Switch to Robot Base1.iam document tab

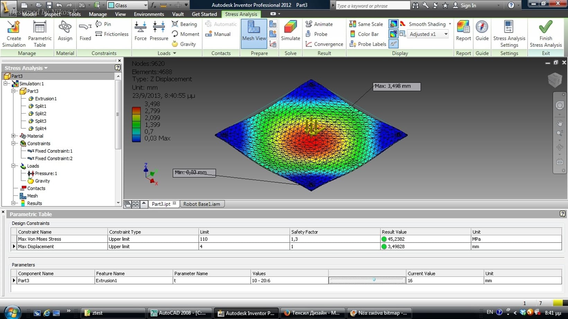click(x=202, y=204)
